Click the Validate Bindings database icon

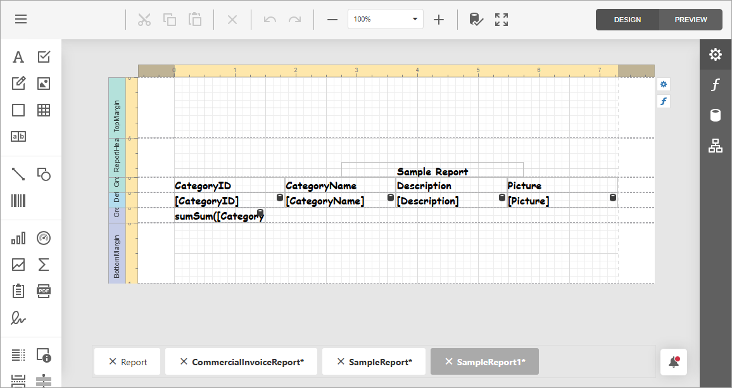pyautogui.click(x=476, y=20)
